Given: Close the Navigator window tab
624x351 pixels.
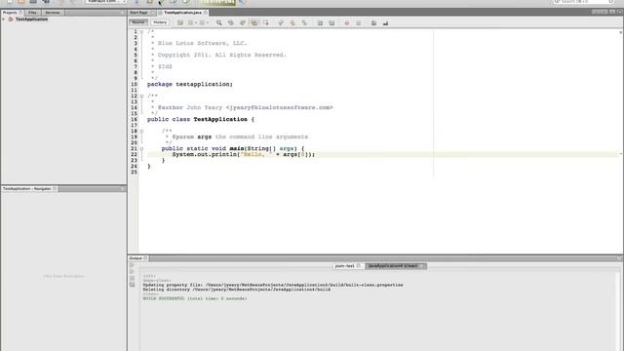Looking at the screenshot, I should 55,188.
